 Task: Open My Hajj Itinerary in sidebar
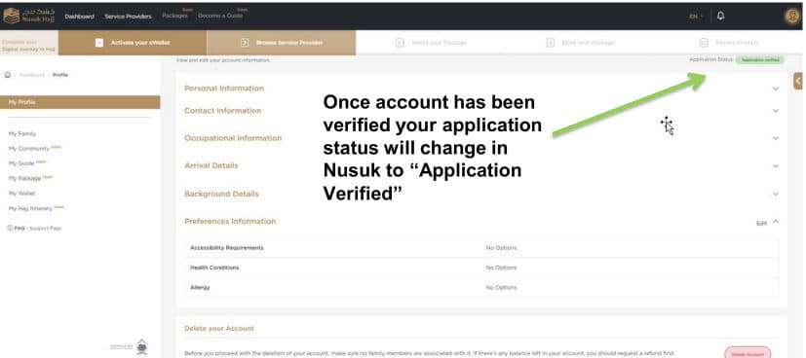(x=30, y=209)
